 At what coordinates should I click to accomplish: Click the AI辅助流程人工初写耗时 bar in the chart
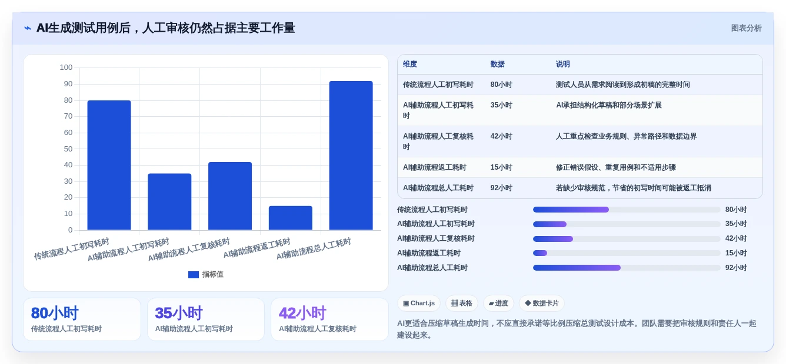(x=169, y=202)
